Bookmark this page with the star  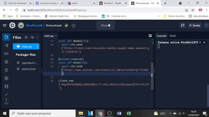coord(193,10)
